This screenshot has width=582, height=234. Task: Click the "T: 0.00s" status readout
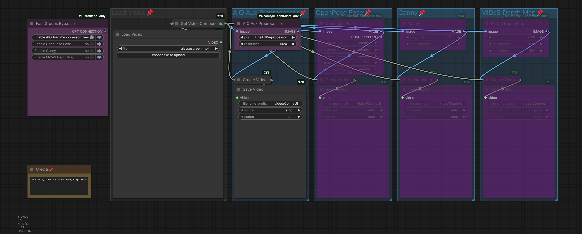coord(23,217)
